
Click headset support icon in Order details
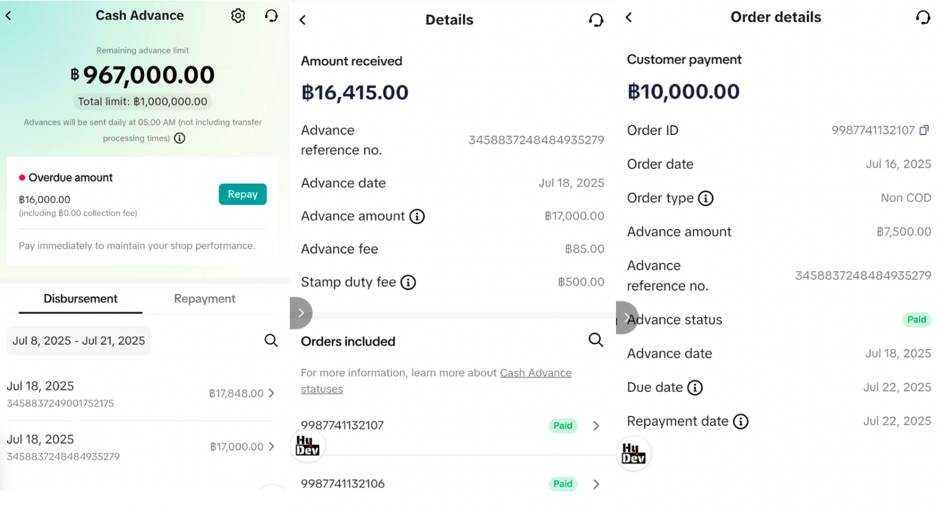[x=923, y=18]
